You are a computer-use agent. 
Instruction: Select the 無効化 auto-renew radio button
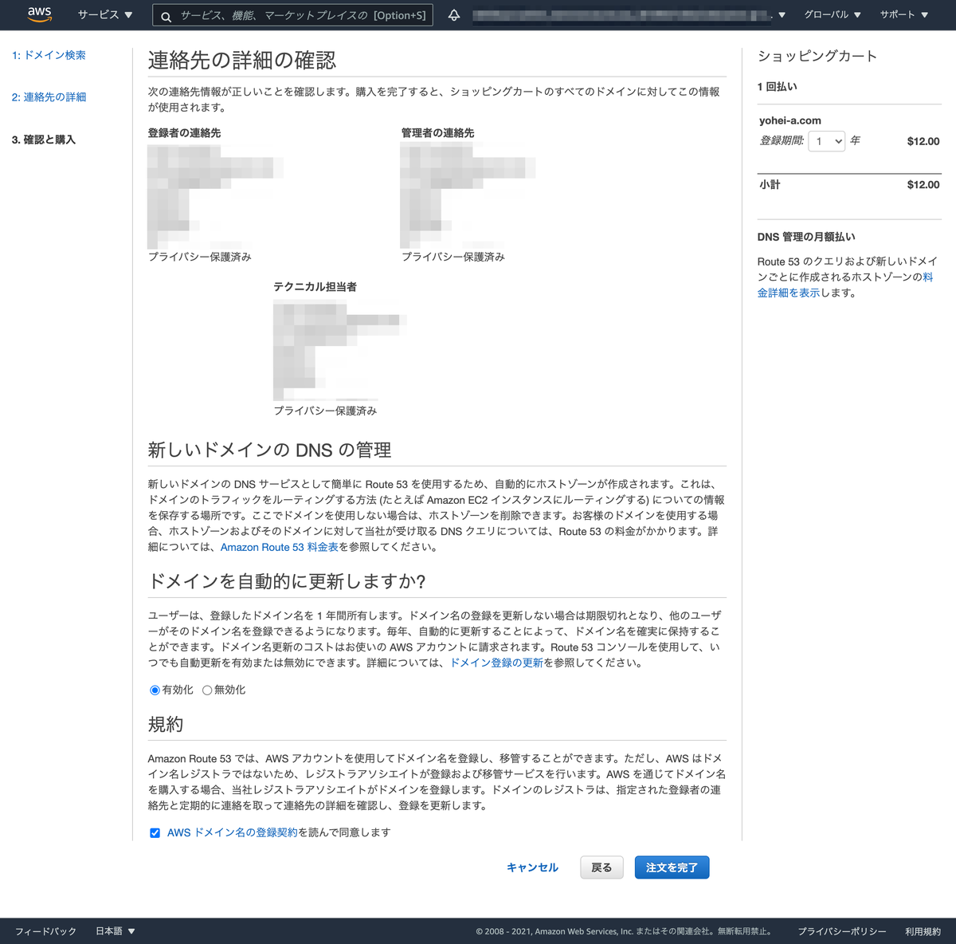[x=207, y=690]
